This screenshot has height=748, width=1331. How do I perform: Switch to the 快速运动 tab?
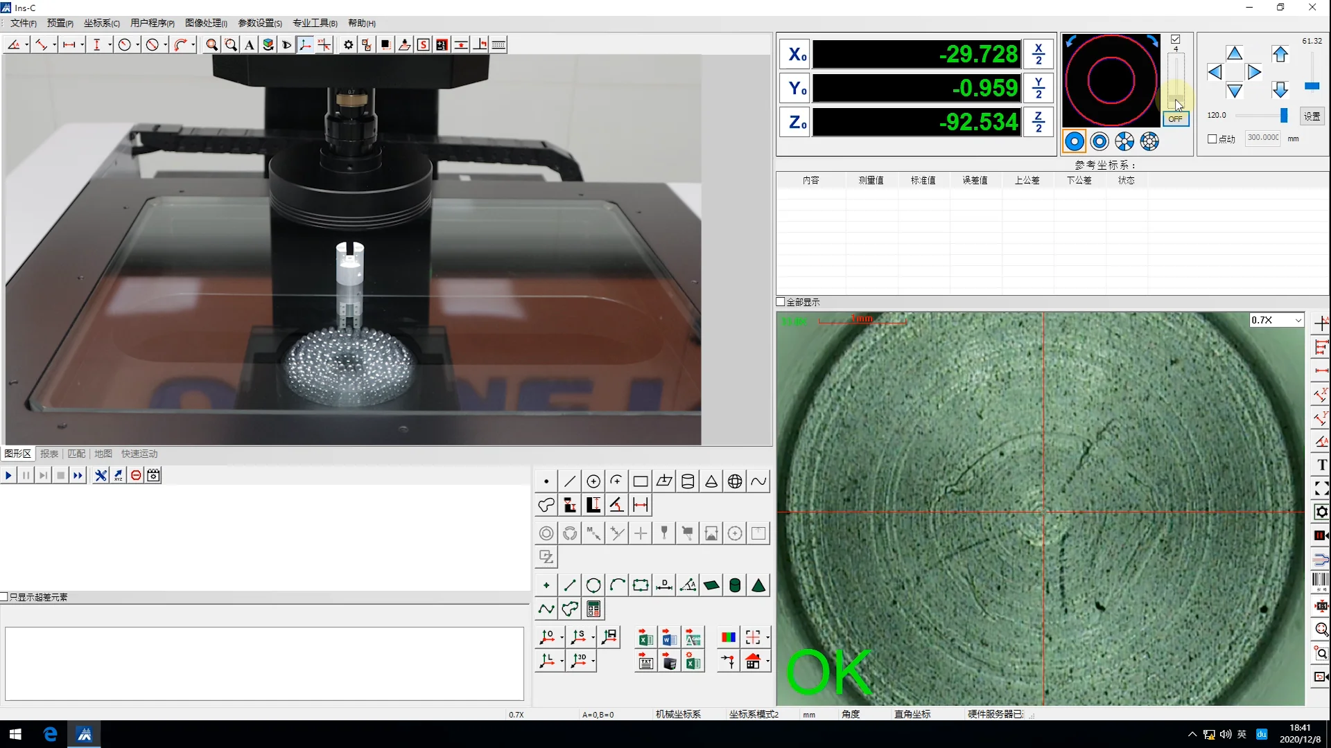pos(139,454)
